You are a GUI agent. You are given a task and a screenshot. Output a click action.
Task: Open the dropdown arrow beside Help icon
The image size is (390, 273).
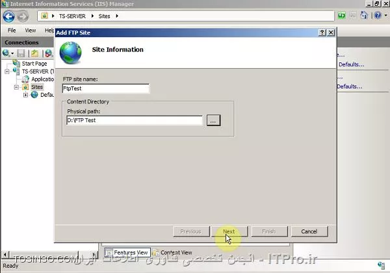pos(385,16)
